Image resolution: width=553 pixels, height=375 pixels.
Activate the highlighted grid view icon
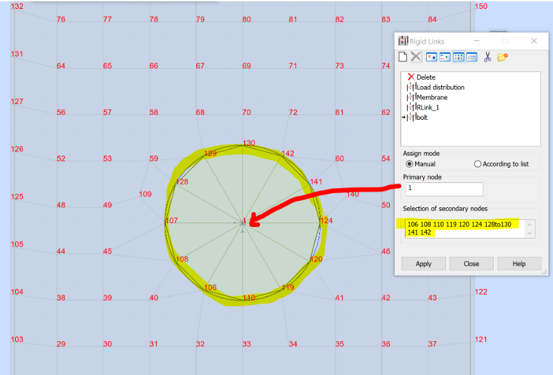[x=459, y=57]
